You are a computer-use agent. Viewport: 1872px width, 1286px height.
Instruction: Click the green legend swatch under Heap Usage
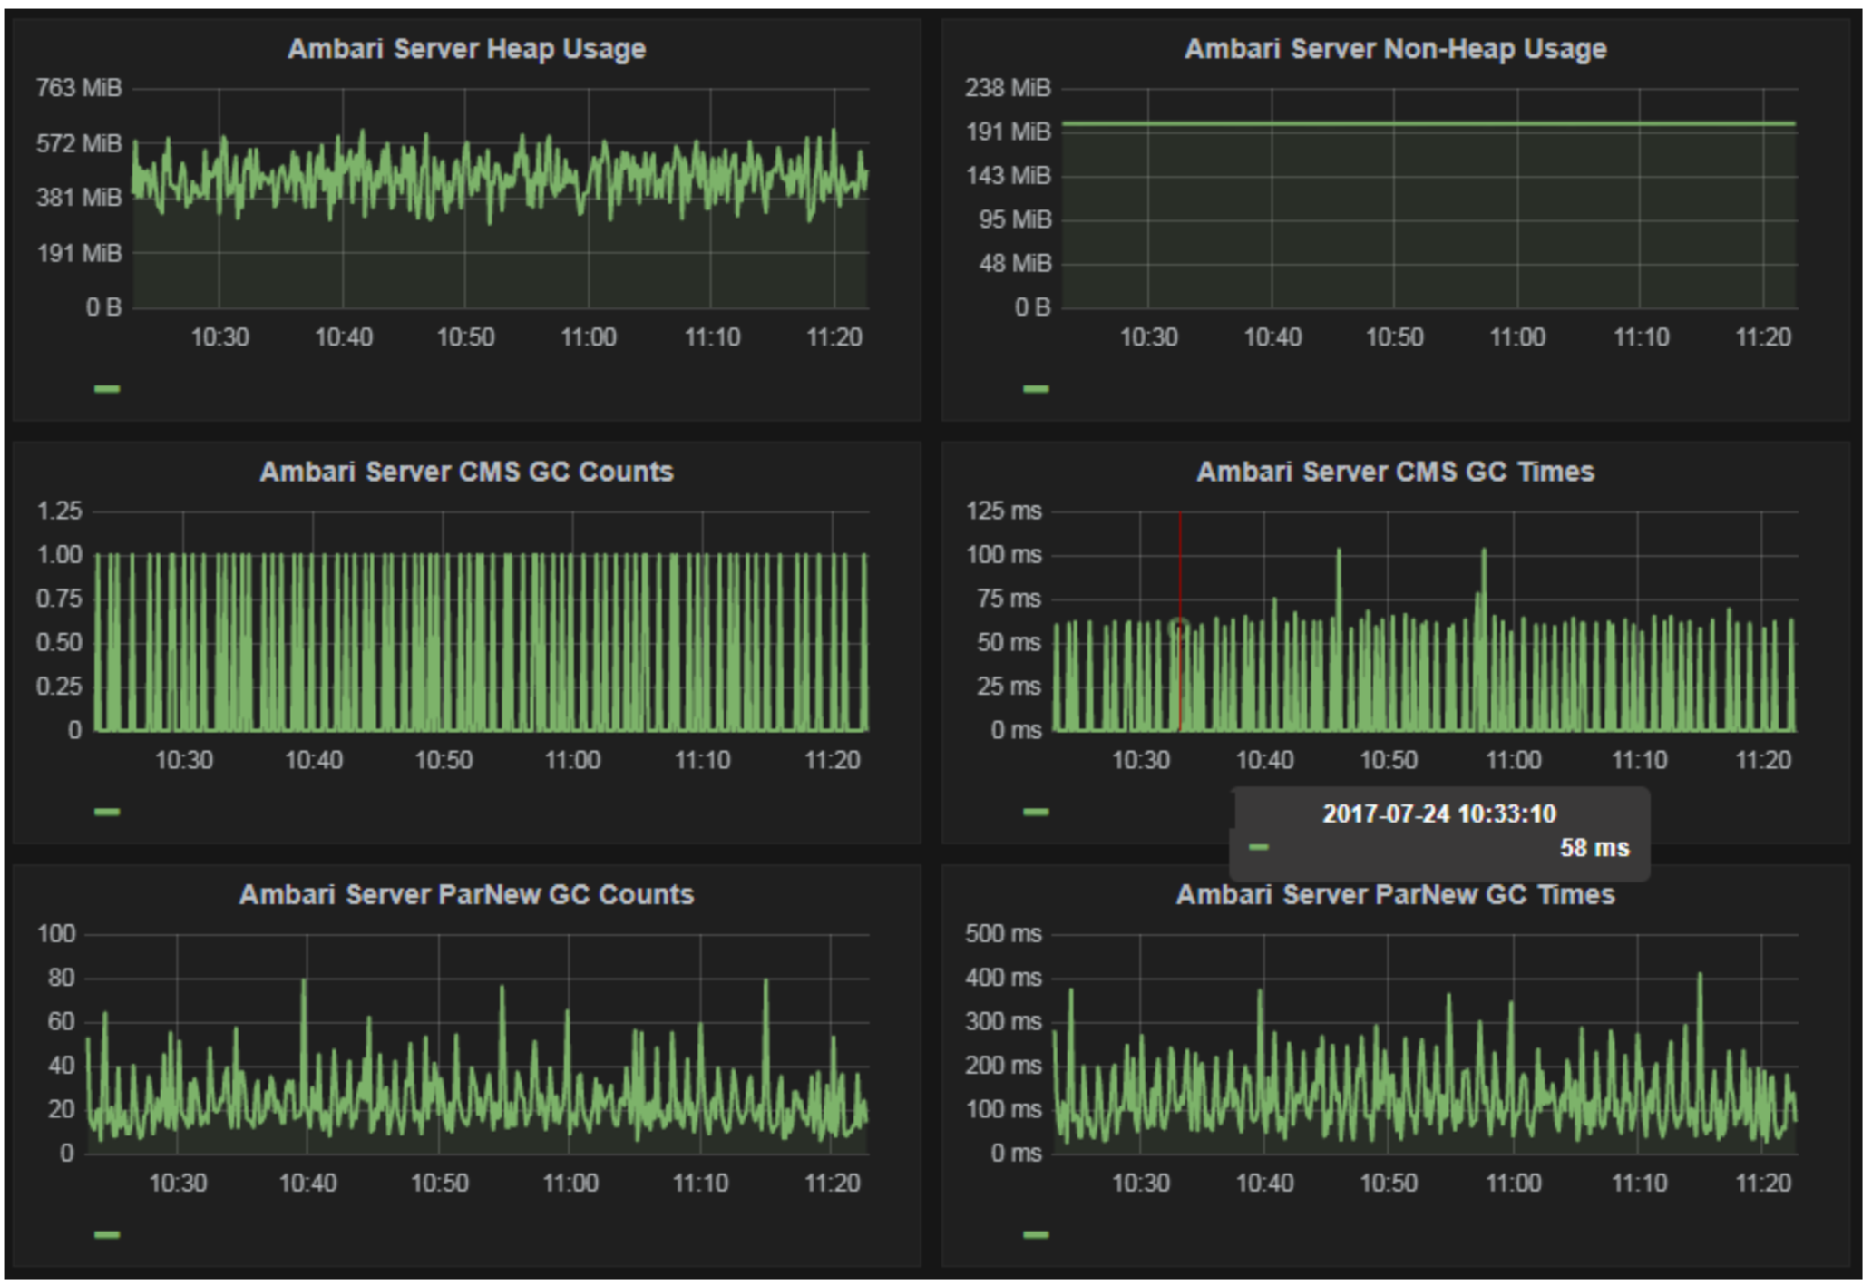click(x=107, y=389)
